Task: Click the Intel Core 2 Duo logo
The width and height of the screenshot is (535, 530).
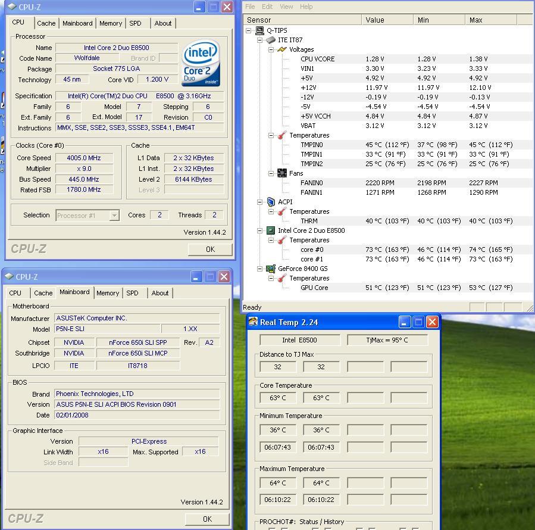Action: pyautogui.click(x=201, y=63)
